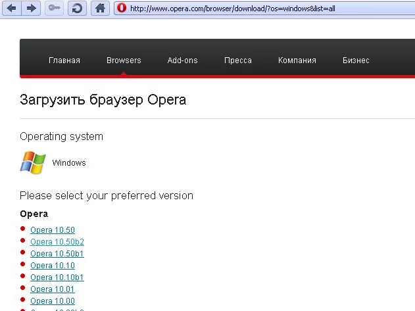The height and width of the screenshot is (311, 415).
Task: Click the Opera logo in address bar
Action: (122, 8)
